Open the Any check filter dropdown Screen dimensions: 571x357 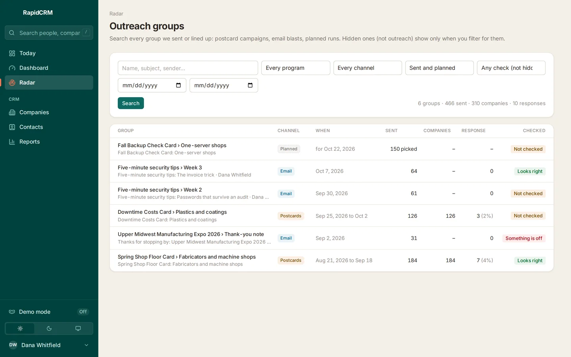[x=511, y=68]
